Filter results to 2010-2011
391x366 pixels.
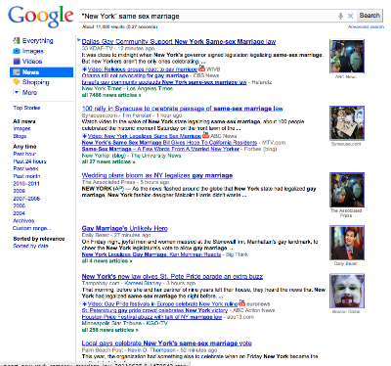coord(26,183)
